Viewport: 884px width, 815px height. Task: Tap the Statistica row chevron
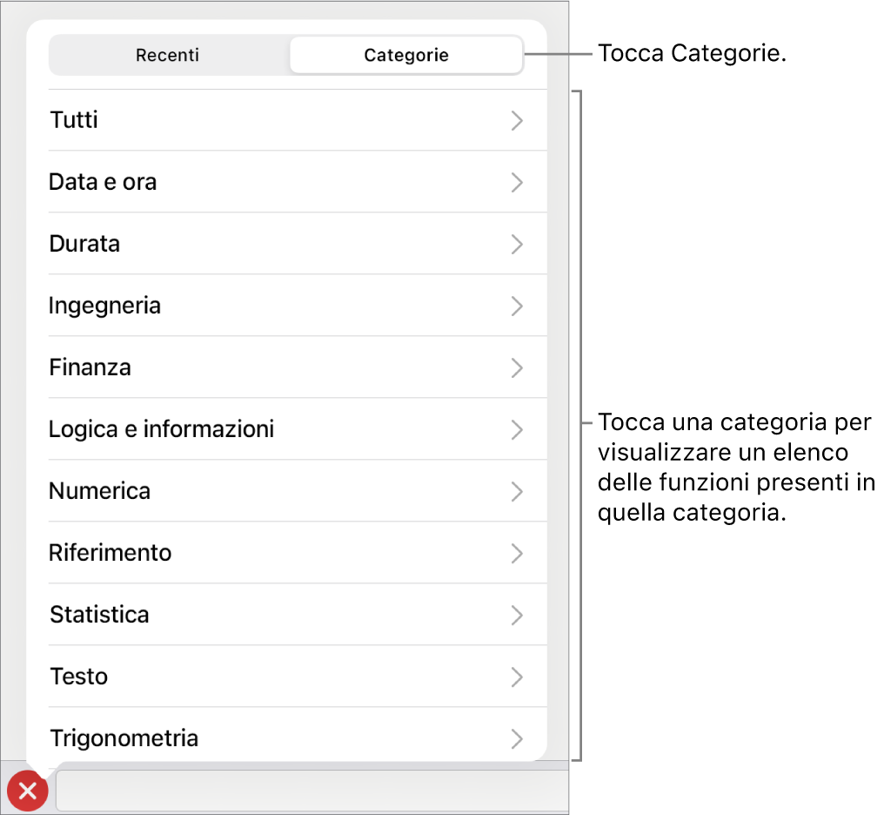click(517, 615)
